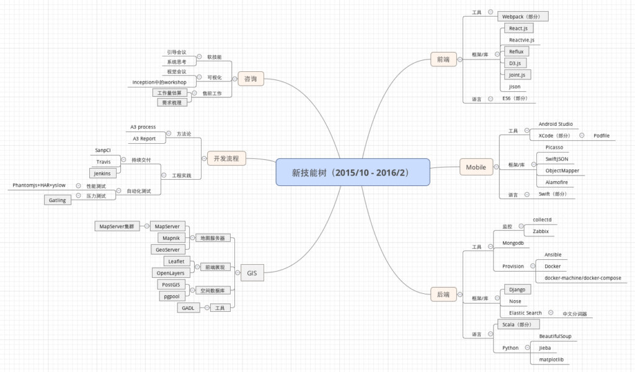Collapse the Mobile branch

coord(495,167)
